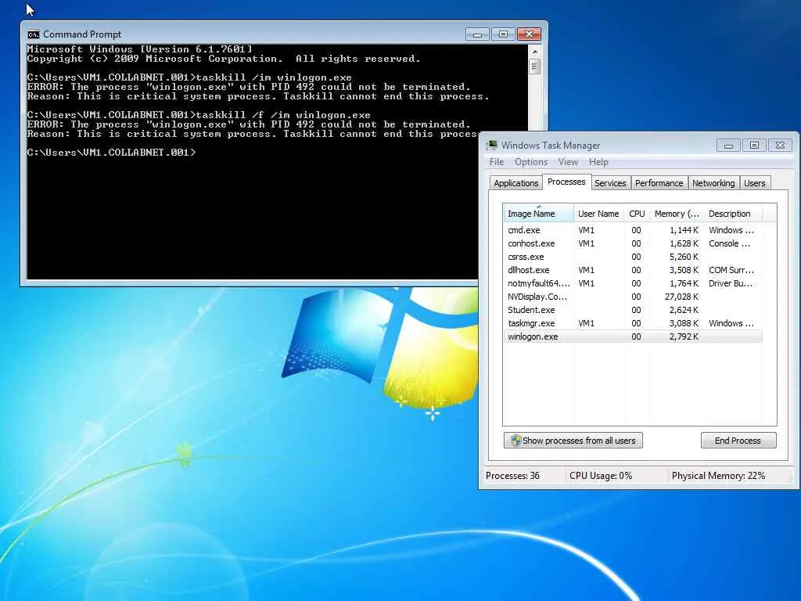Click the End Process button
Screen dimensions: 801x601
738,441
